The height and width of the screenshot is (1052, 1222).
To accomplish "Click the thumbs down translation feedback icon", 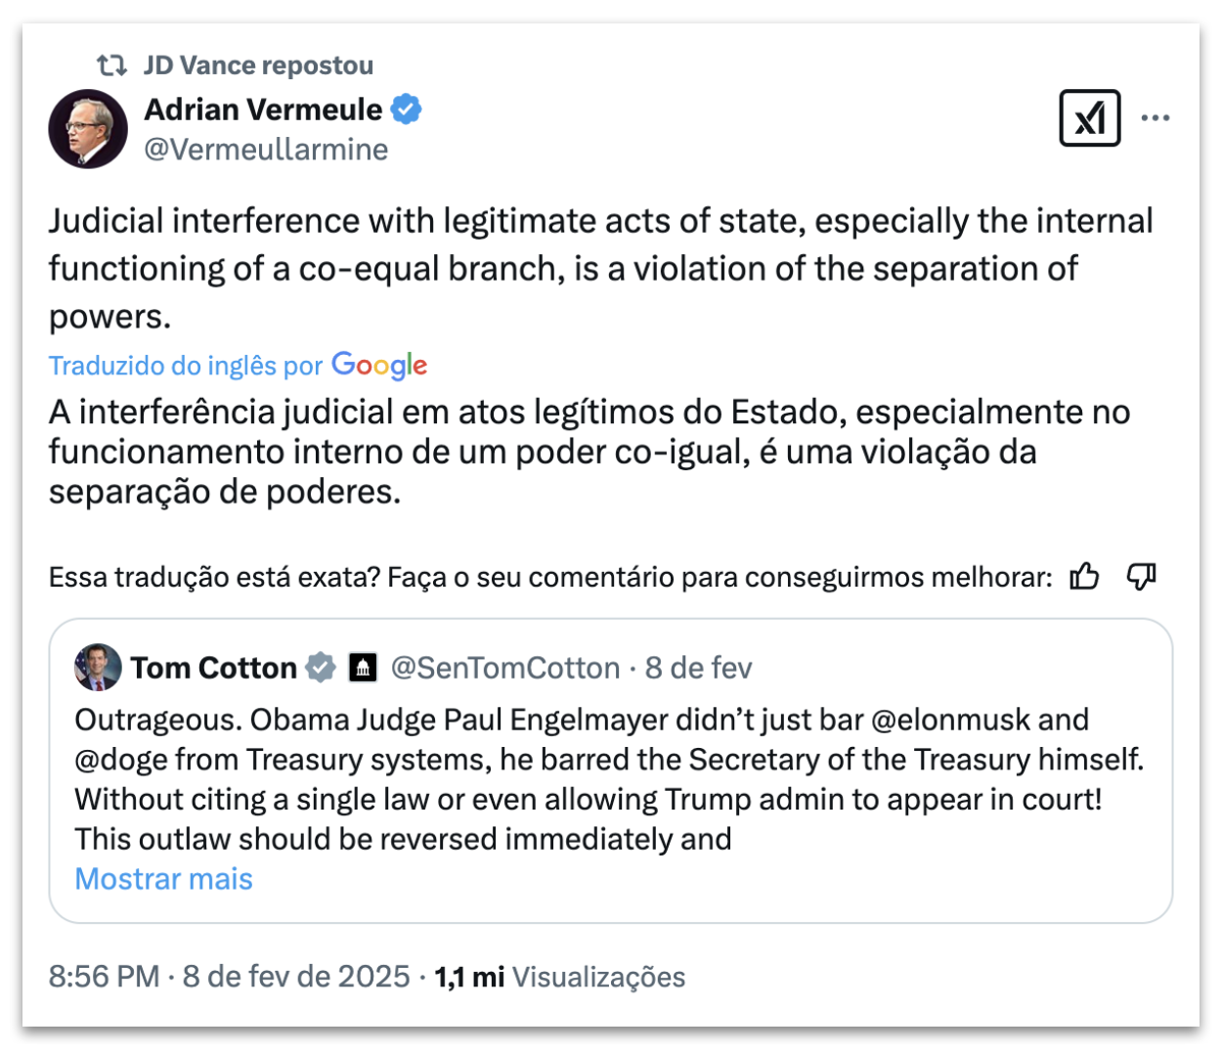I will pyautogui.click(x=1141, y=577).
